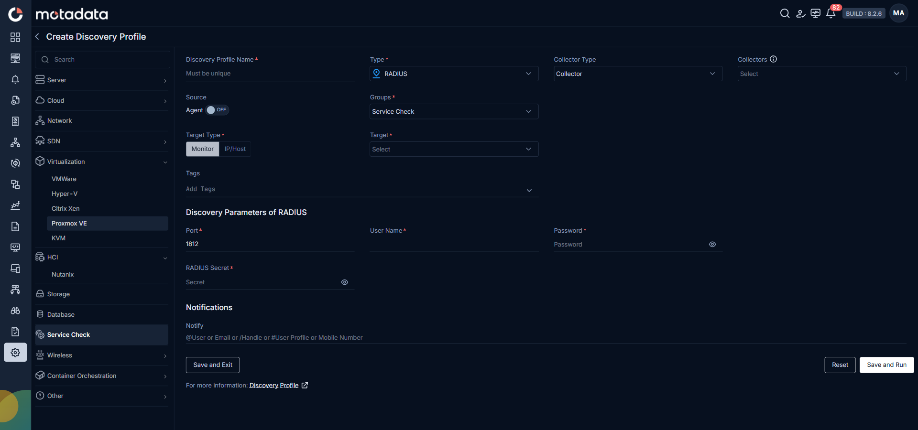The image size is (918, 430).
Task: Go back using the arrow beside Create Discovery Profile
Action: pyautogui.click(x=37, y=37)
